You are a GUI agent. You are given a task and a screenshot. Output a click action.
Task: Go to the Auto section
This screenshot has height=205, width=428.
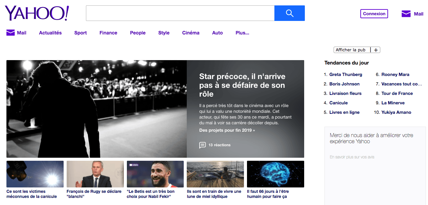[218, 33]
